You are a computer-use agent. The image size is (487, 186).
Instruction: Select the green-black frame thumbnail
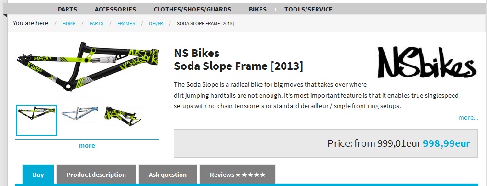tap(36, 120)
